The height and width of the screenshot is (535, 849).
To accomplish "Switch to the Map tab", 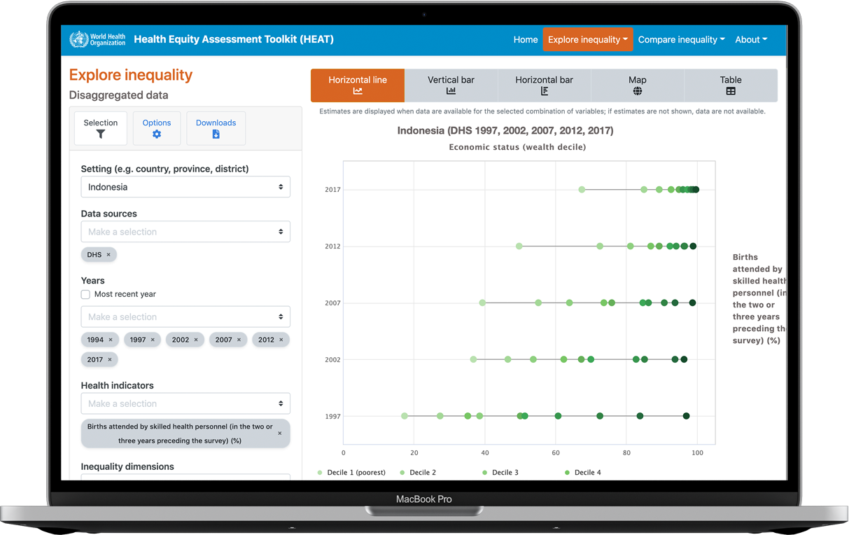I will coord(638,85).
